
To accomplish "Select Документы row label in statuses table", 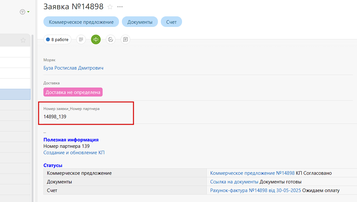I will (x=59, y=181).
